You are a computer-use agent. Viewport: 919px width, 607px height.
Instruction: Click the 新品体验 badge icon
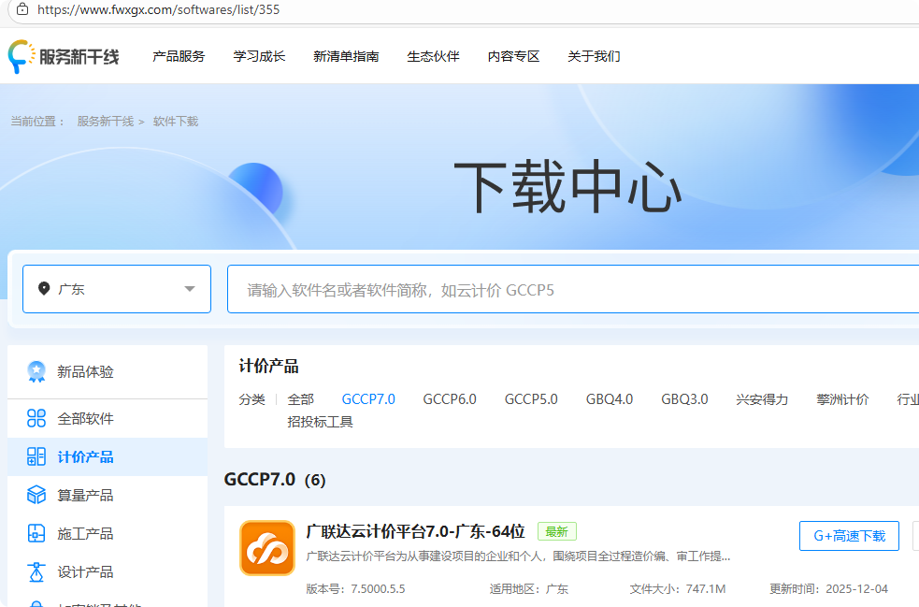click(36, 372)
